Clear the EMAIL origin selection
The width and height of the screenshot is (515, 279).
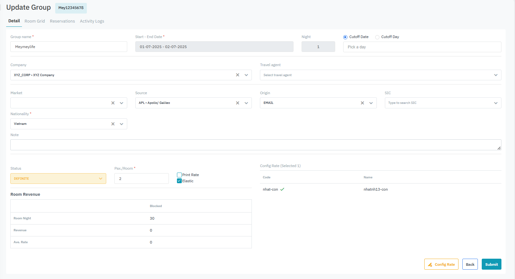point(362,103)
